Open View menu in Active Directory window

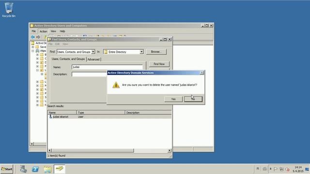[53, 31]
